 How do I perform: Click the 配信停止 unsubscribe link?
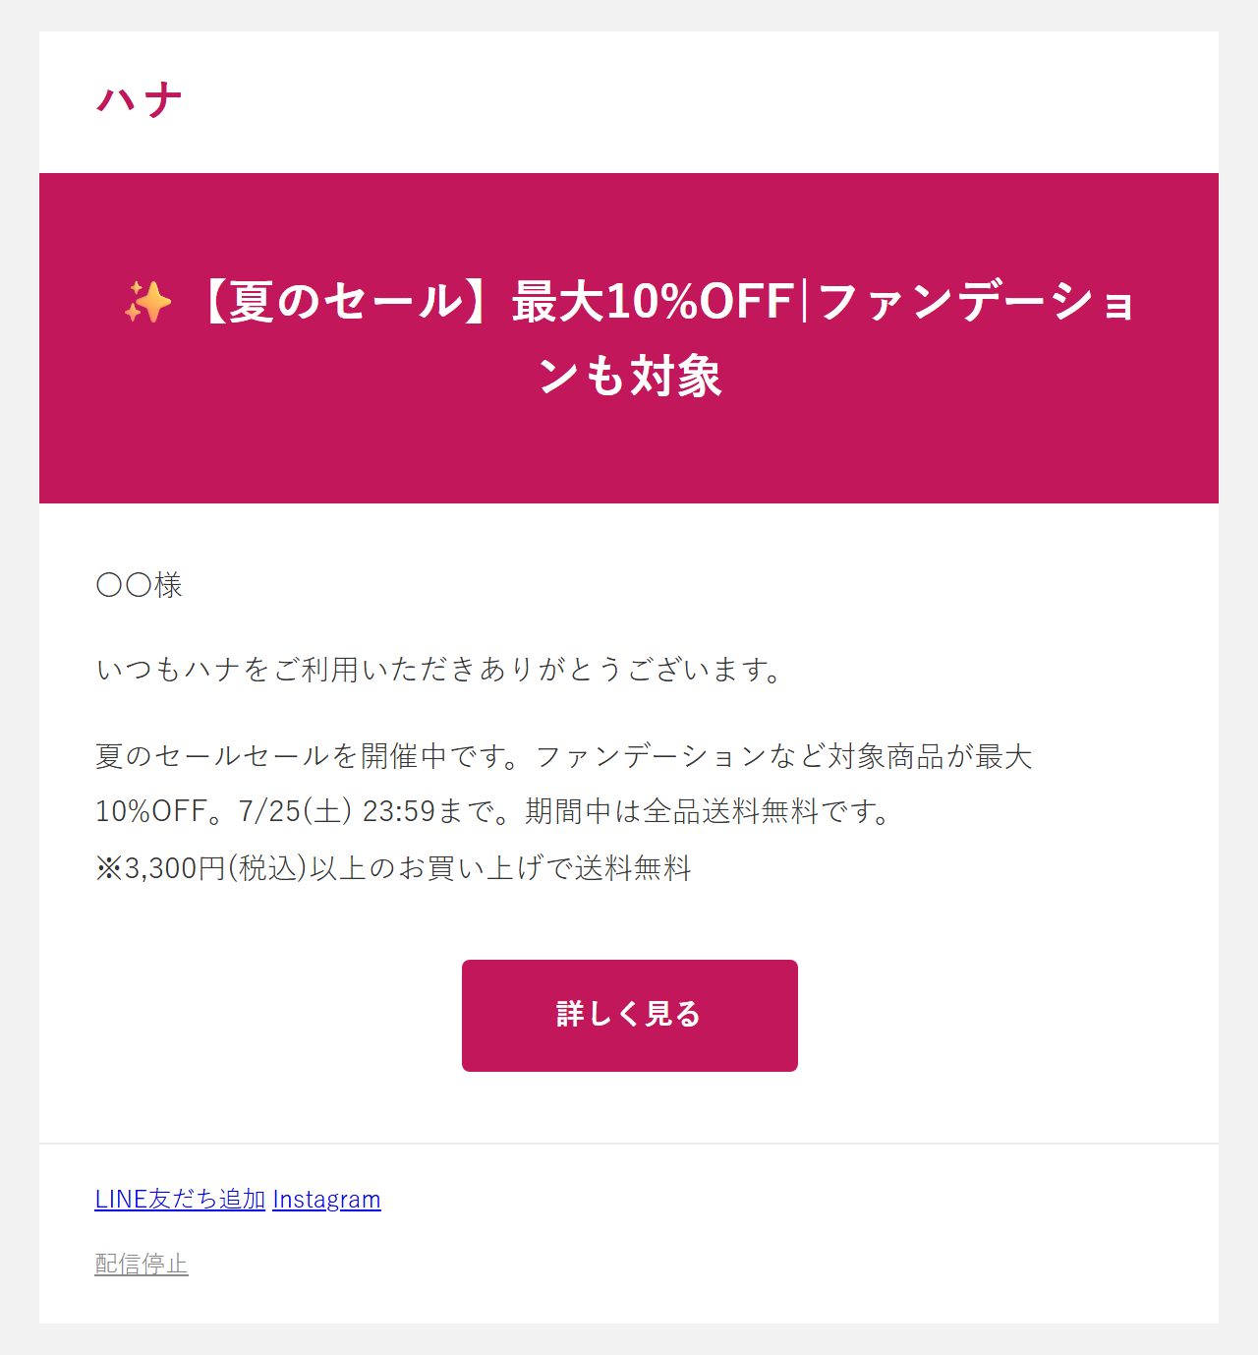pos(142,1264)
